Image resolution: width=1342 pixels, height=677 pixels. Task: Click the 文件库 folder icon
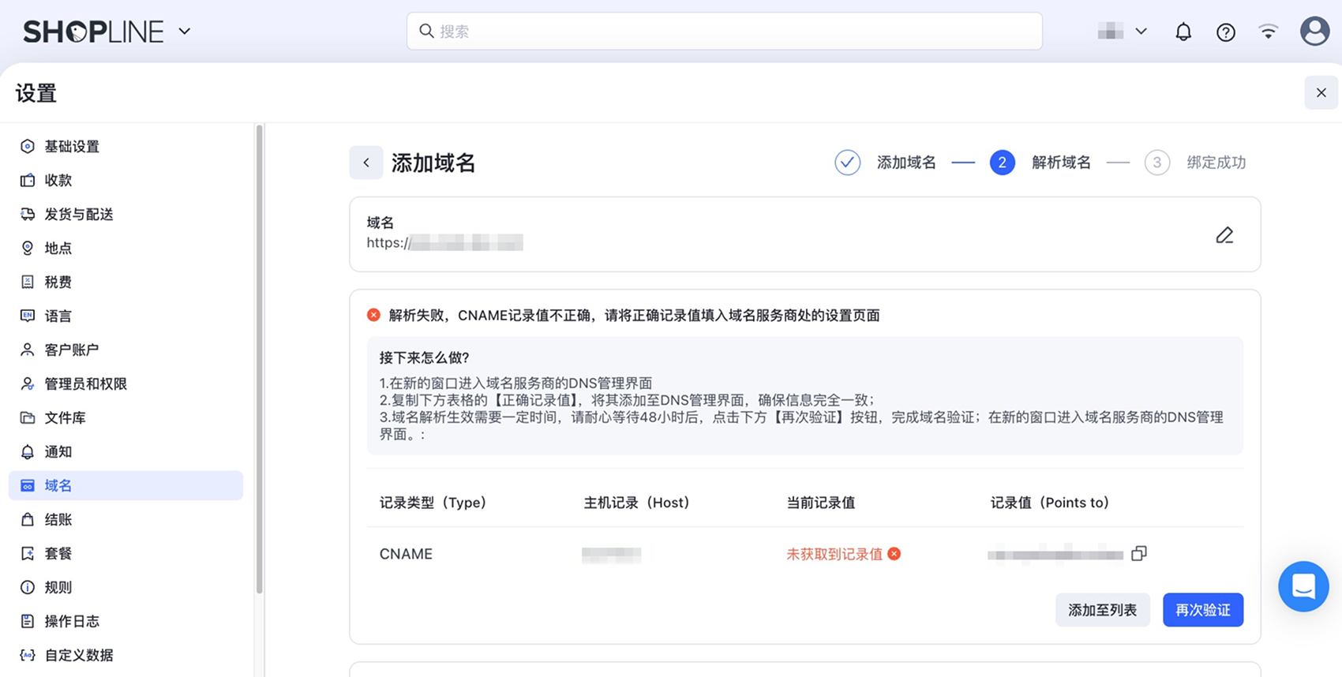28,417
